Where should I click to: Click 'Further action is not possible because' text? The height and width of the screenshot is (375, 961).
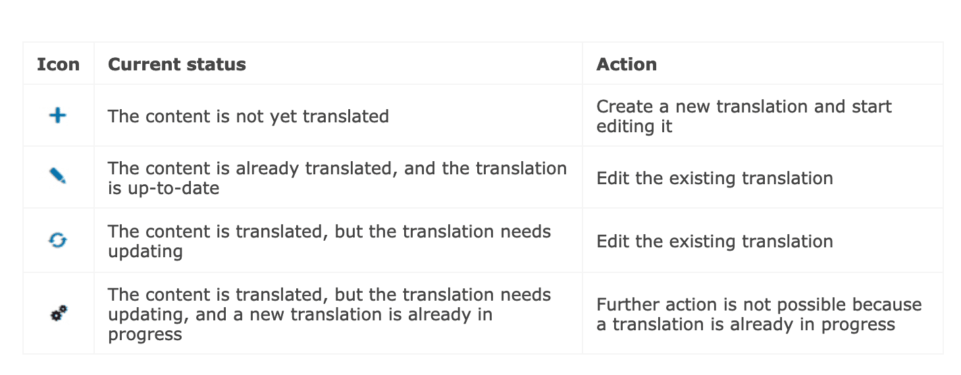coord(758,305)
